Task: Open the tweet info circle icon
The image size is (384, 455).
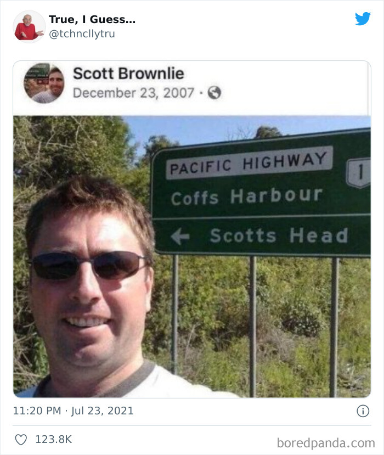Action: point(363,411)
